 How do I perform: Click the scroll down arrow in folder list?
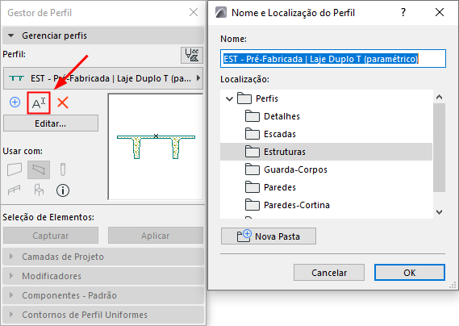pos(439,211)
